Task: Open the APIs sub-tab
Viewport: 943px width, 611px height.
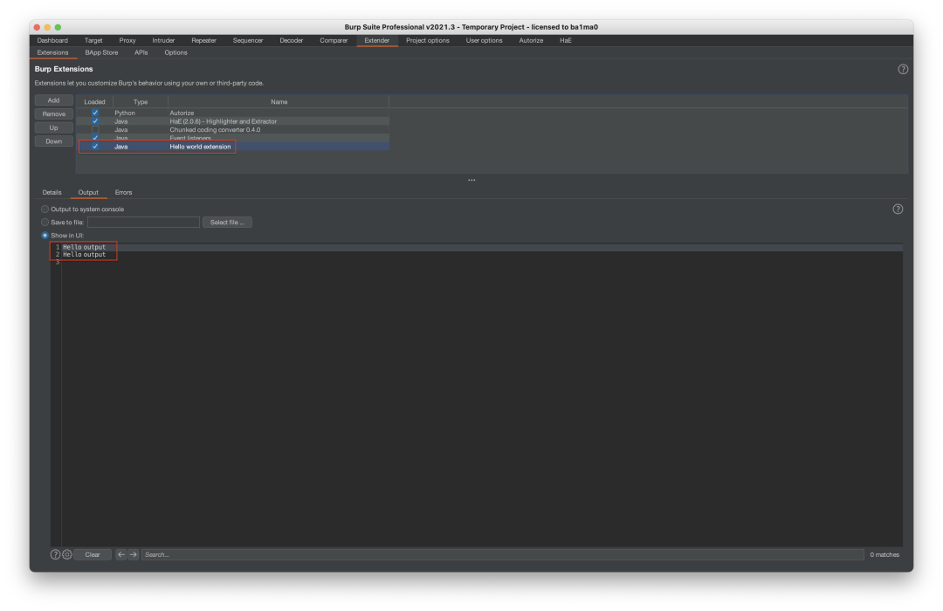Action: pos(141,53)
